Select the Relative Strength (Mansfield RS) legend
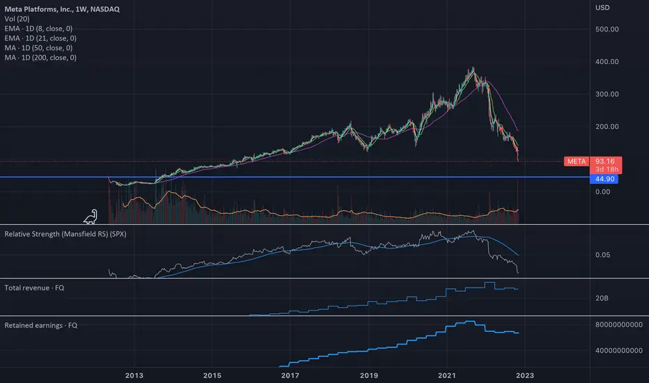Screen dimensions: 649x383 click(65, 235)
